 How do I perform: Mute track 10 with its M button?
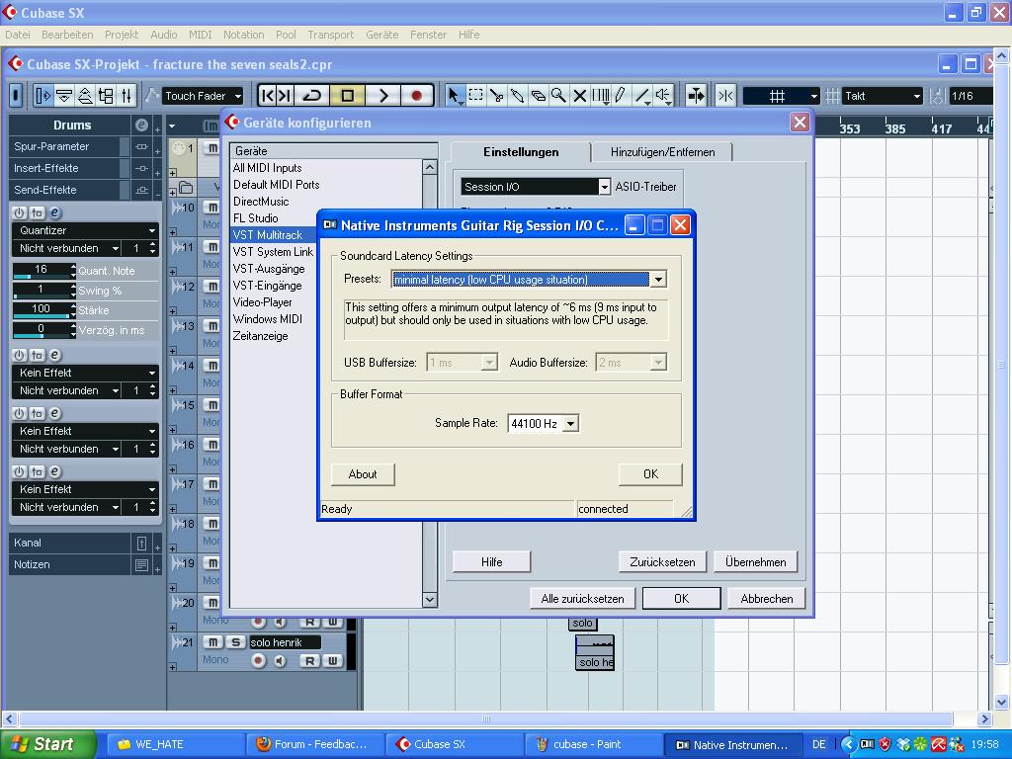(x=211, y=208)
